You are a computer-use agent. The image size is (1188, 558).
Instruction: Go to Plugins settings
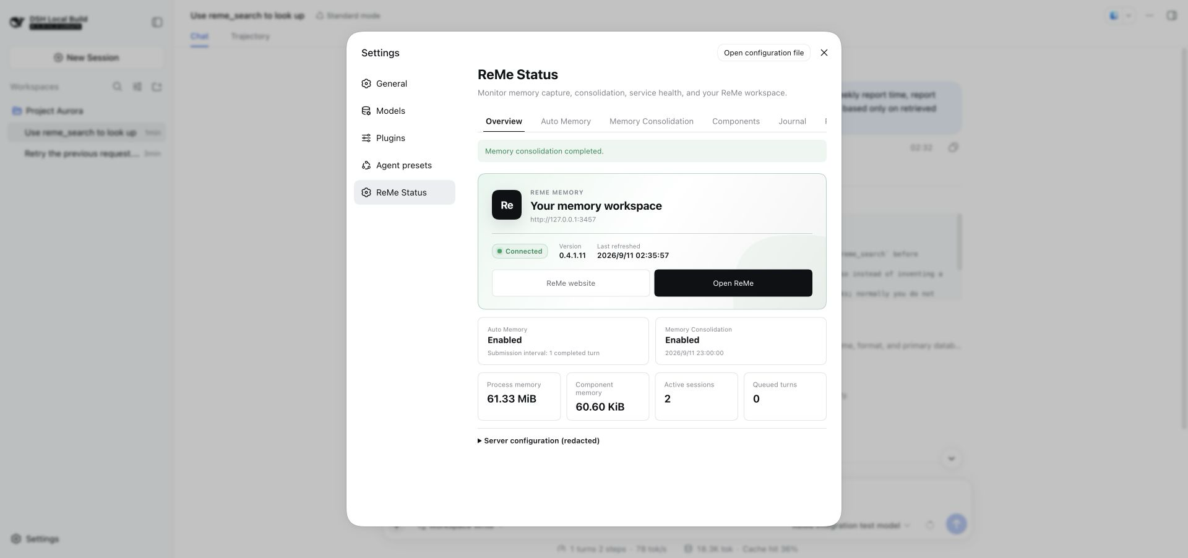pyautogui.click(x=404, y=138)
